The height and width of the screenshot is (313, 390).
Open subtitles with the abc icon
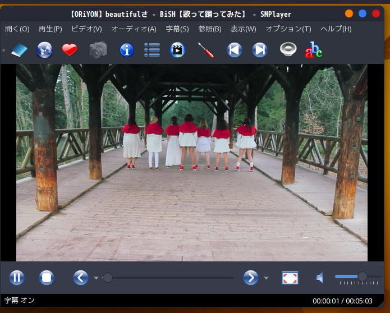(x=314, y=50)
